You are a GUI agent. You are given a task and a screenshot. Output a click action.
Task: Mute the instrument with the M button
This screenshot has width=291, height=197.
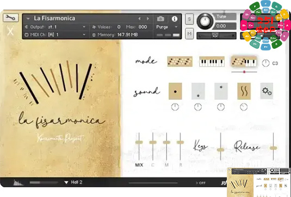coord(189,34)
